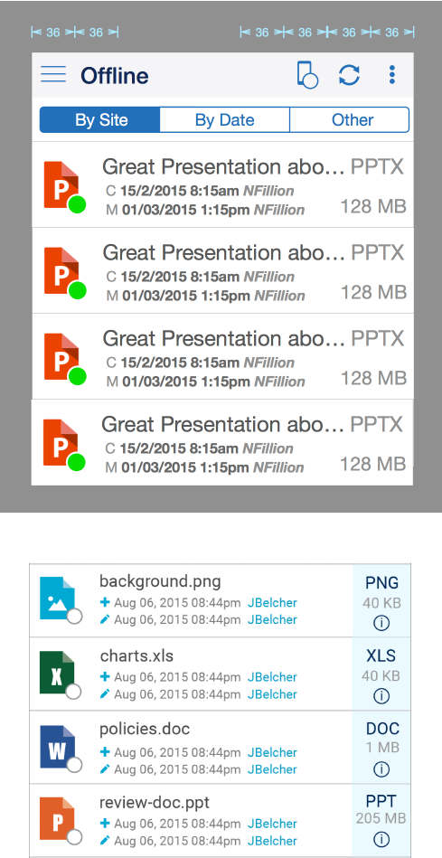This screenshot has width=442, height=858.
Task: Click the sync refresh icon
Action: (x=349, y=75)
